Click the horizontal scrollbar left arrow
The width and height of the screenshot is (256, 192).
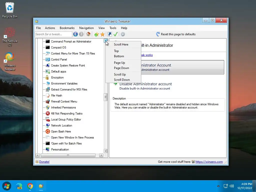(38, 155)
